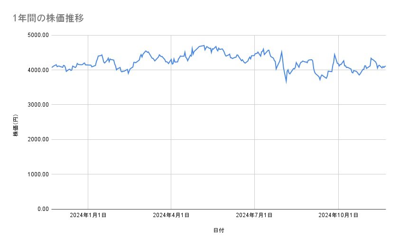Image resolution: width=398 pixels, height=246 pixels.
Task: Click the blue line spike just before October 2024
Action: [334, 54]
